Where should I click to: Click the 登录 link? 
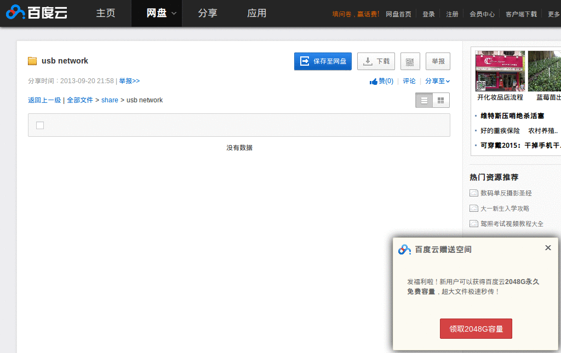pos(428,14)
